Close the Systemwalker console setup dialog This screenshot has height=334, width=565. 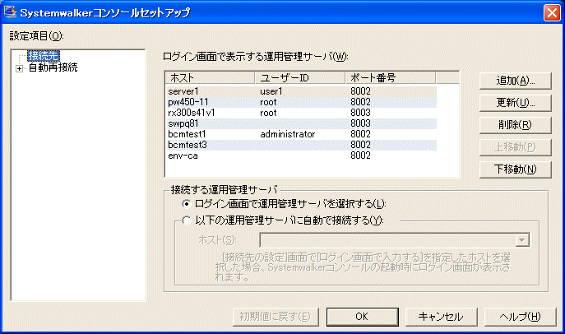552,12
